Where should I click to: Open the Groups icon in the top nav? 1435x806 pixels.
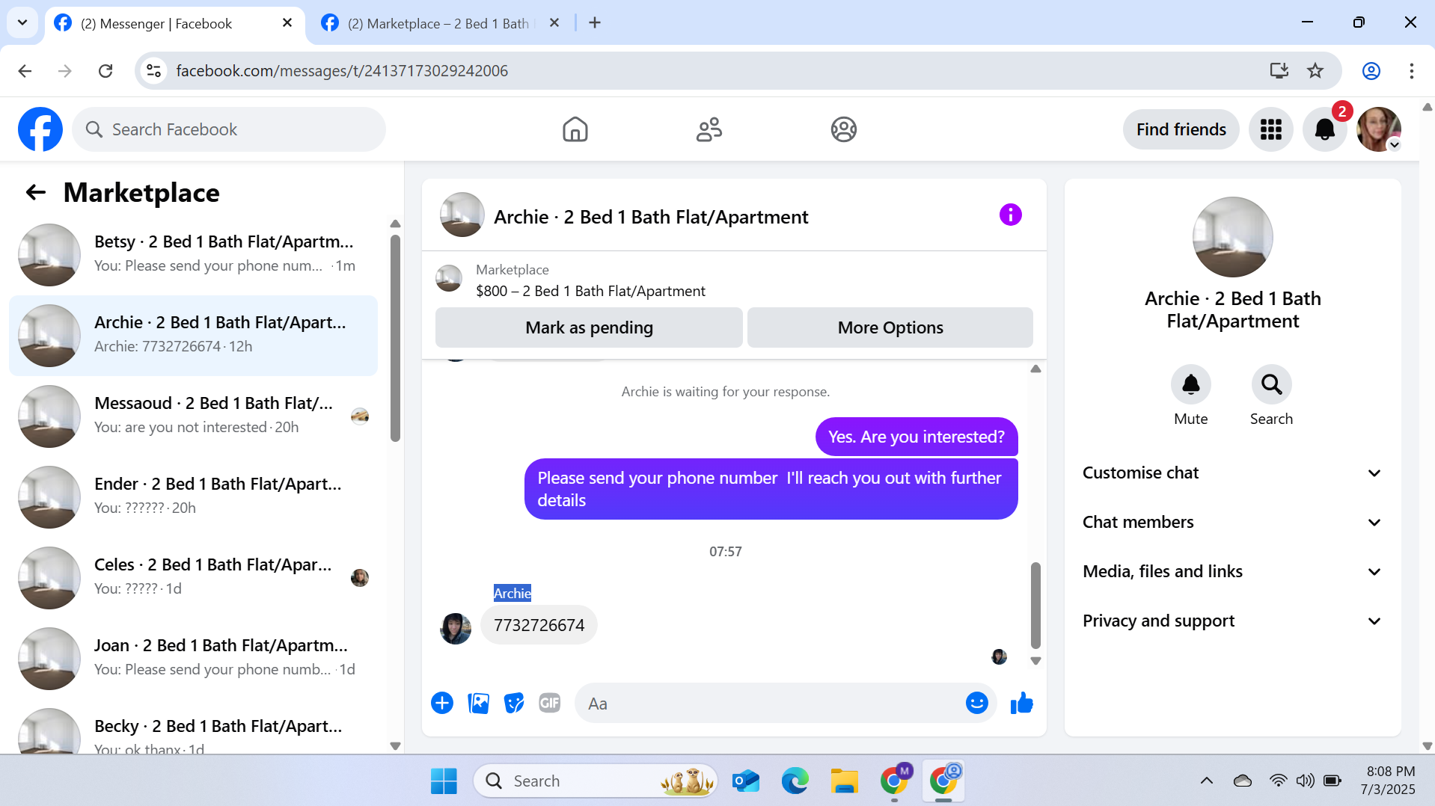[843, 129]
